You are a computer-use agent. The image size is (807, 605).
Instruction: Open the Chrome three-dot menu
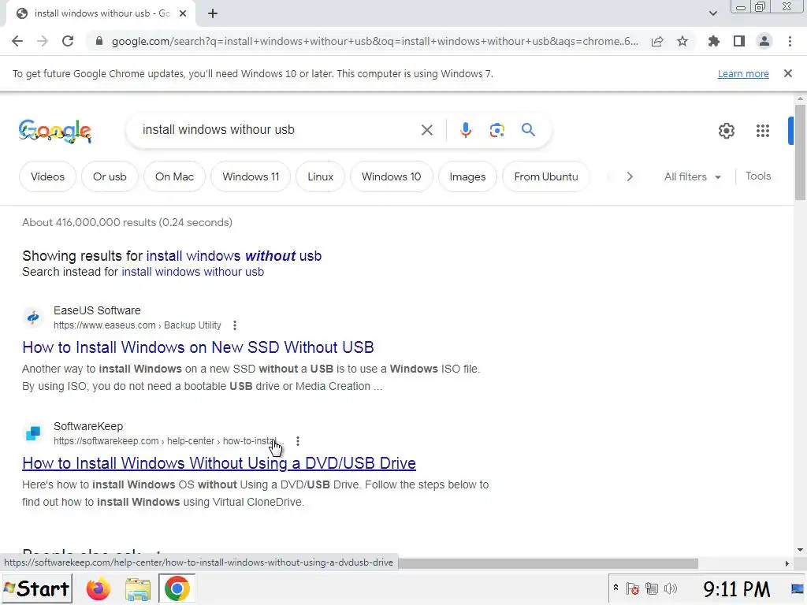click(x=790, y=41)
